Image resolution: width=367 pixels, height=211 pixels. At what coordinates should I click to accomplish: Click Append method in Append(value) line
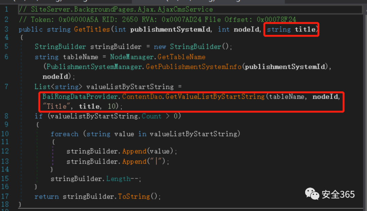tap(134, 151)
